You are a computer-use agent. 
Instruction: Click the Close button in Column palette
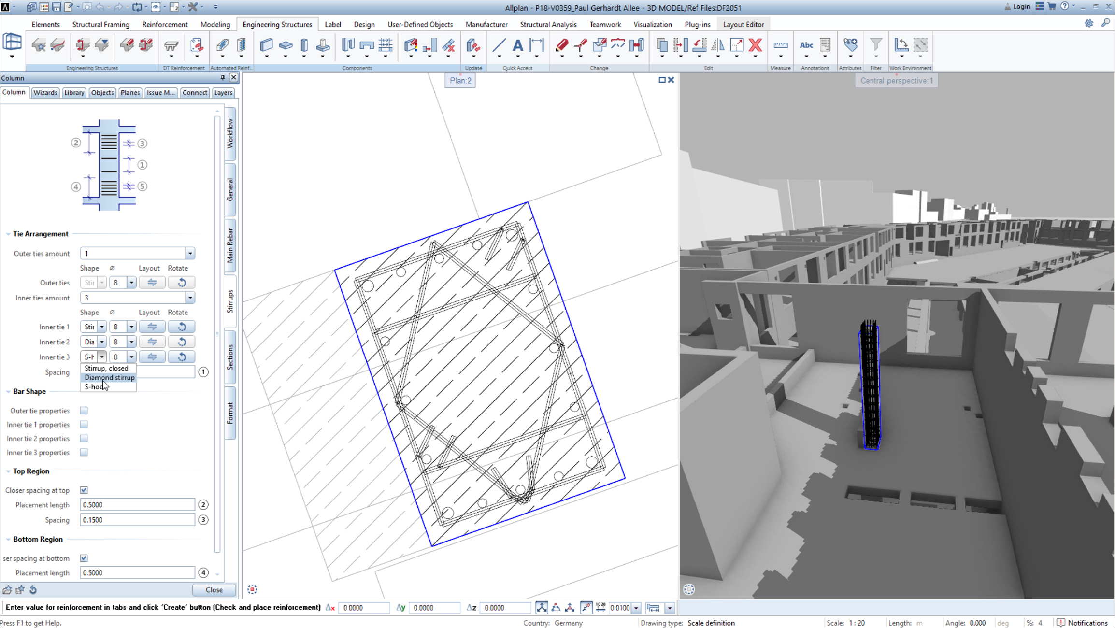tap(214, 590)
